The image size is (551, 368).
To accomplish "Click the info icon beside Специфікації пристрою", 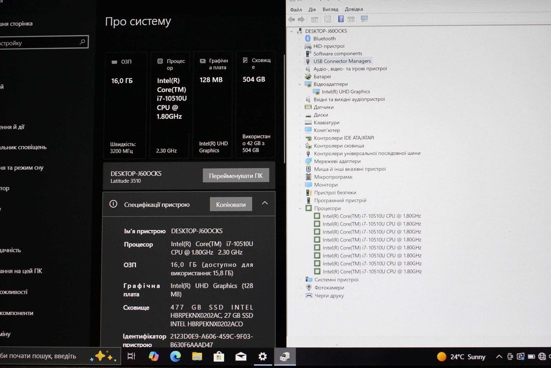I will coord(113,204).
